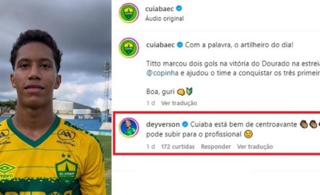Click Ver tradução under the caption

[179, 103]
